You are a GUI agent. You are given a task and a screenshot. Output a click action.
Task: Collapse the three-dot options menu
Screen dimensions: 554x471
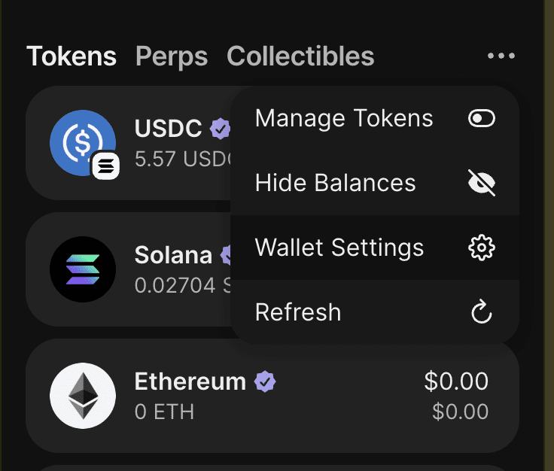tap(501, 56)
